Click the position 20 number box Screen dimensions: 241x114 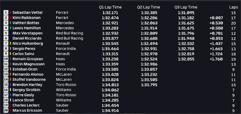(6, 110)
